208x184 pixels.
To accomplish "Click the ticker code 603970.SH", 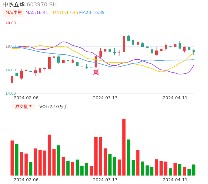I will coord(42,5).
